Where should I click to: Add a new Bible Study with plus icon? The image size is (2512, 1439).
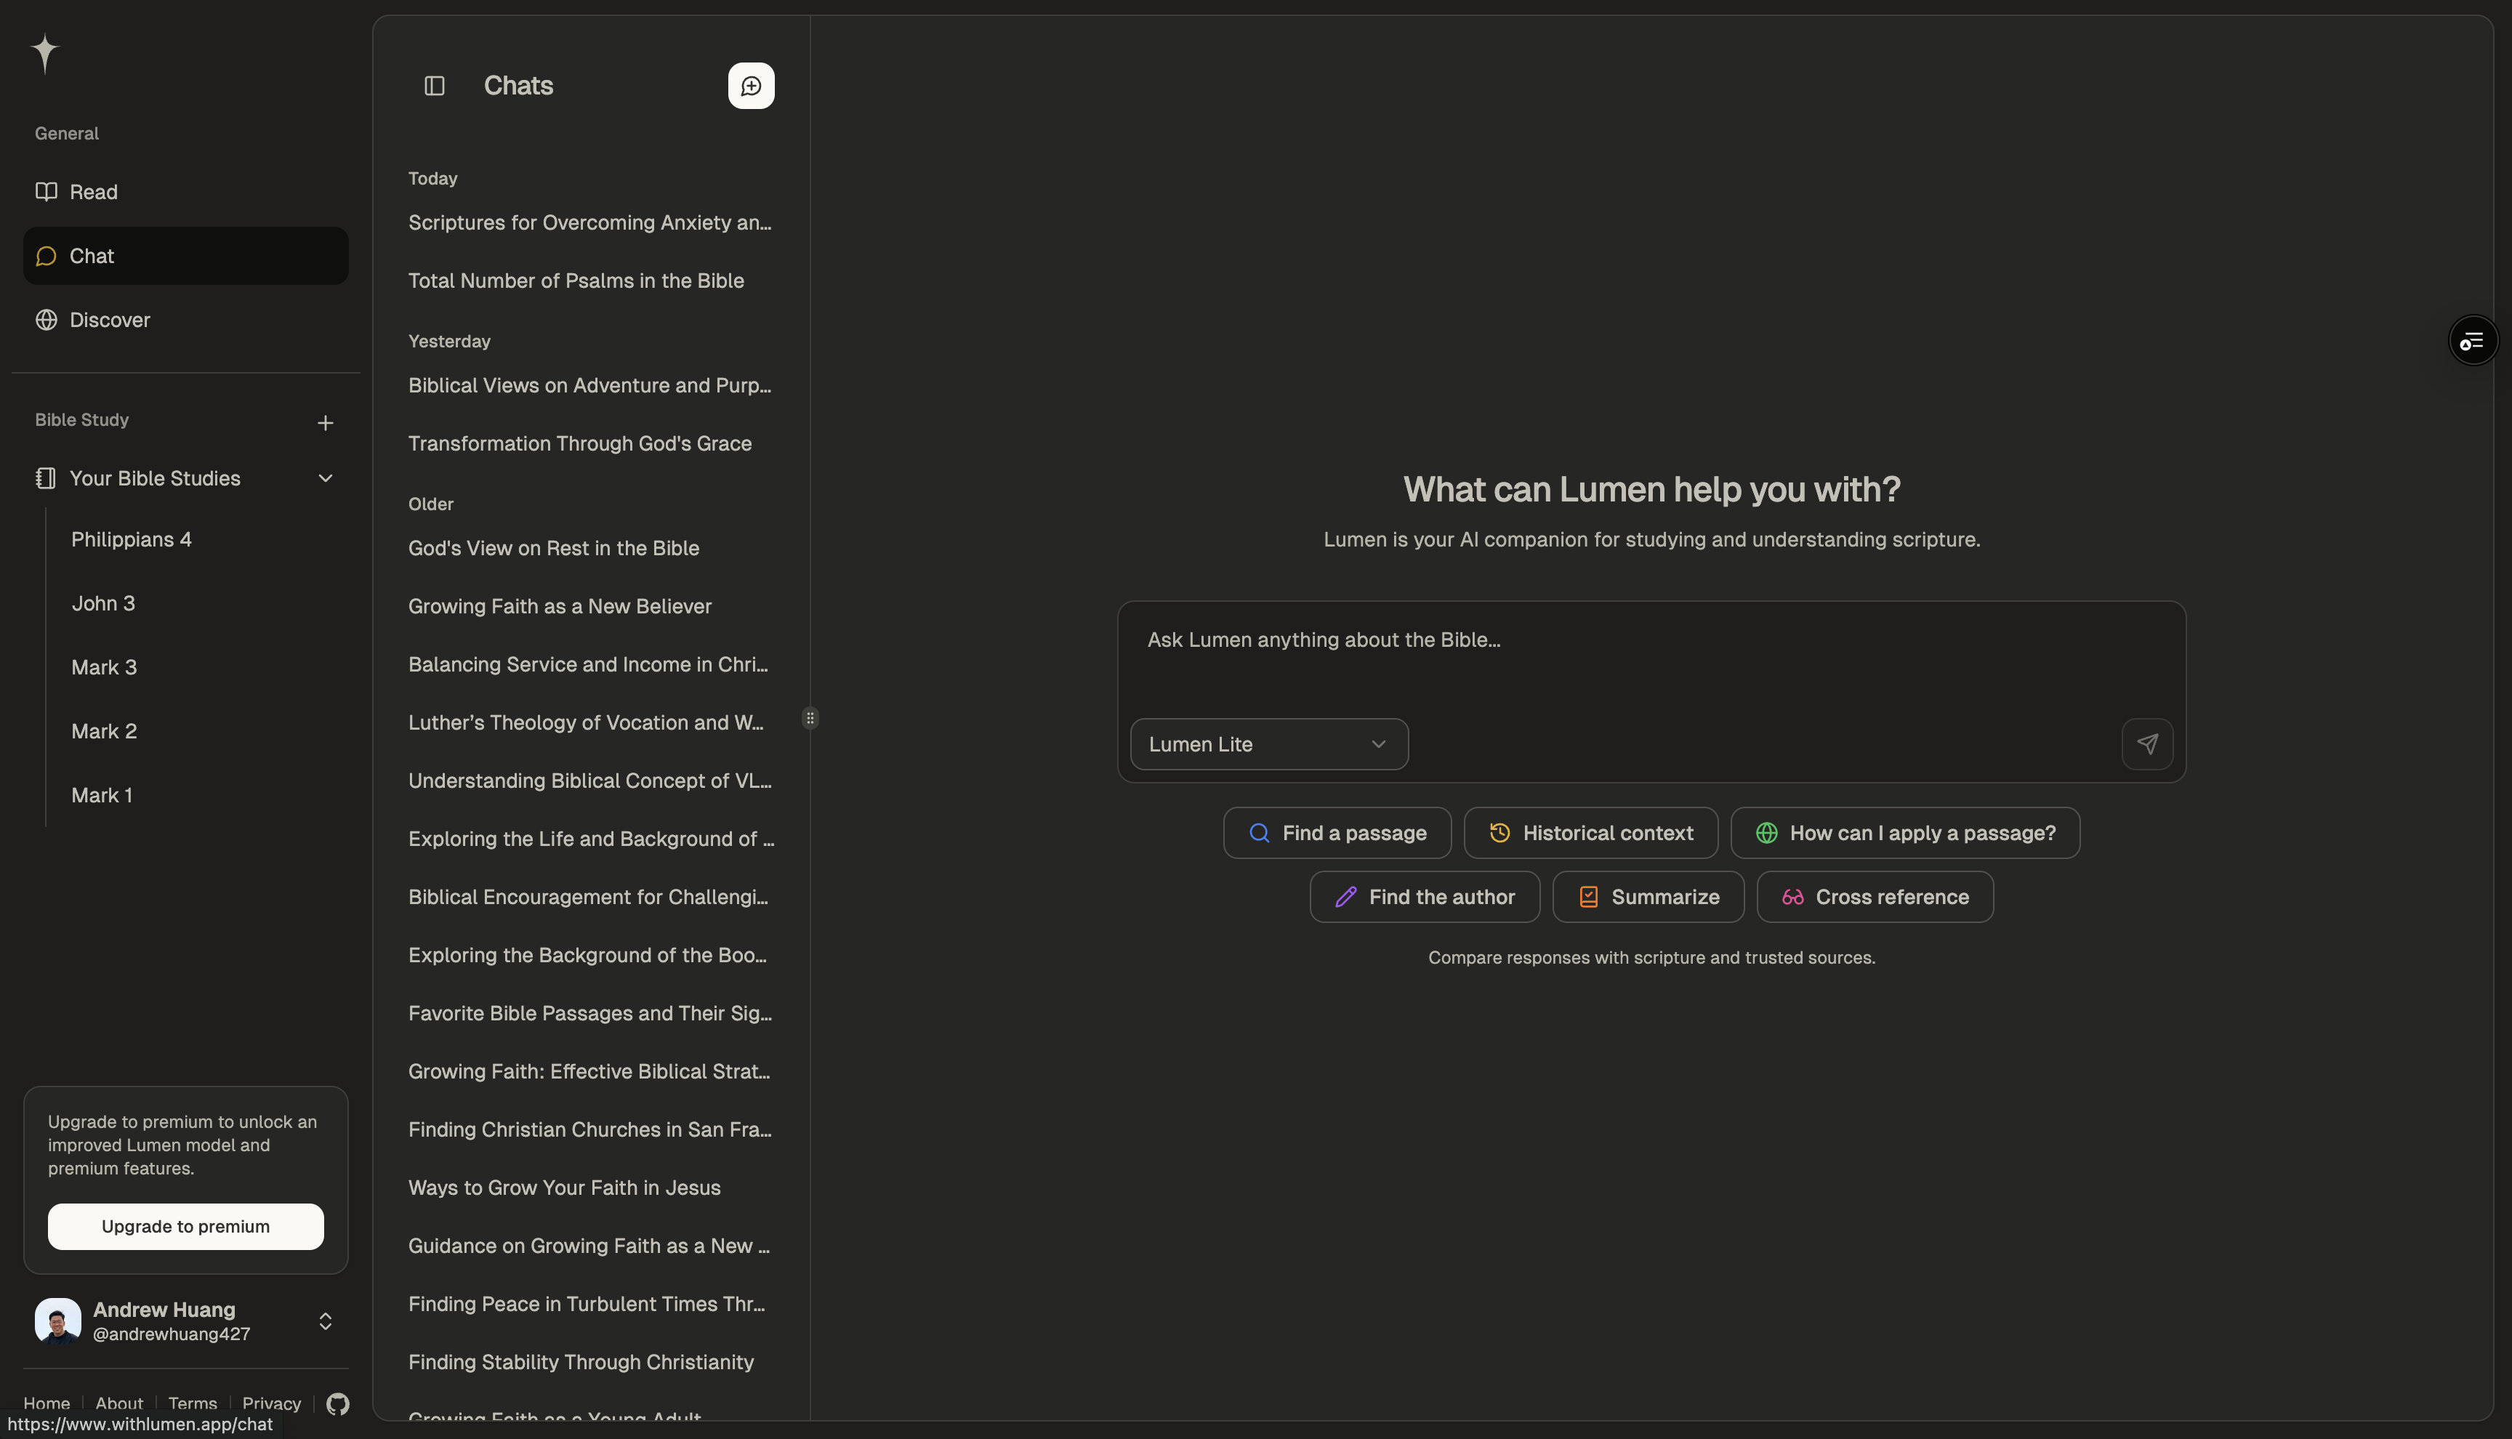(x=325, y=423)
